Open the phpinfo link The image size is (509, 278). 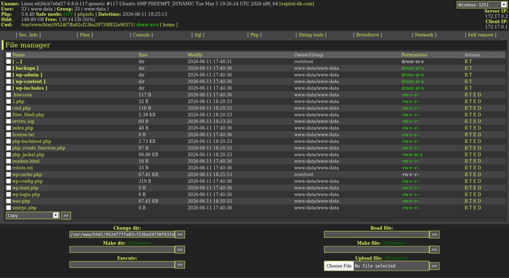click(x=86, y=14)
